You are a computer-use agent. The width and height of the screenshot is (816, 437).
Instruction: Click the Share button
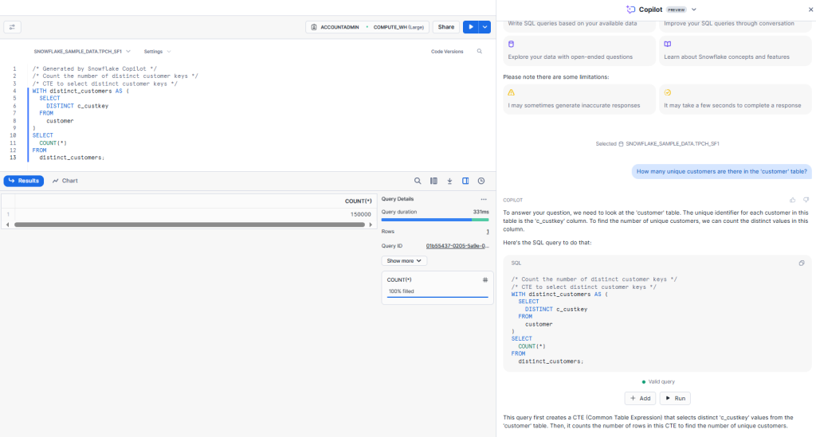[445, 27]
